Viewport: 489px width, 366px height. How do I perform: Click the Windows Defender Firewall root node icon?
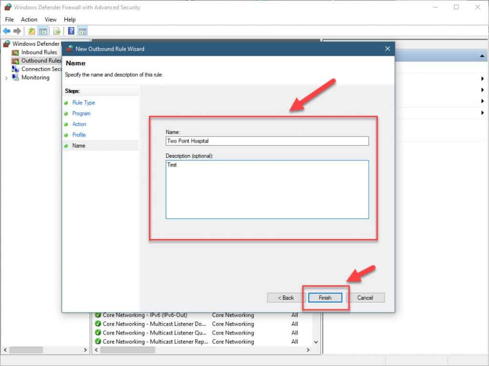[x=6, y=43]
